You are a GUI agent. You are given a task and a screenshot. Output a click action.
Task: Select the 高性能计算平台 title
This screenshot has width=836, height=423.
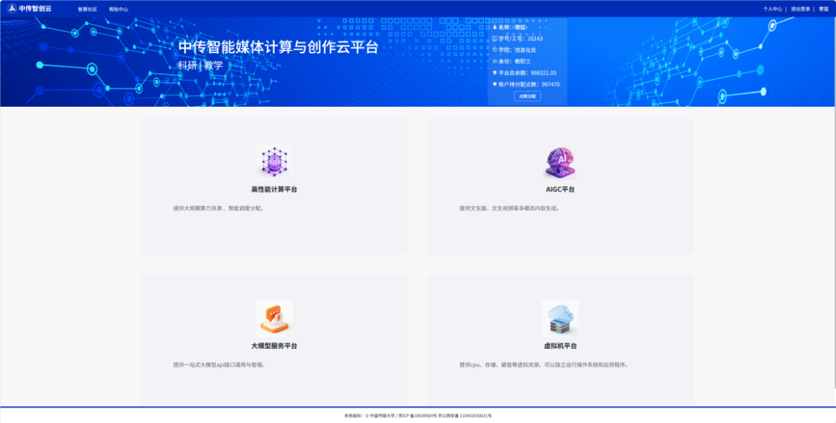point(274,189)
